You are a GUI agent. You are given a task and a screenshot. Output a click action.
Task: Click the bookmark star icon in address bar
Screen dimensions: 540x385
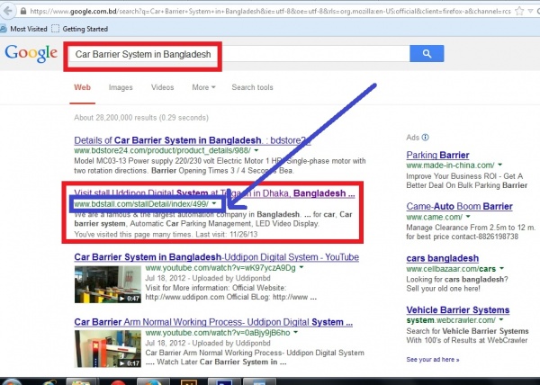tap(519, 11)
